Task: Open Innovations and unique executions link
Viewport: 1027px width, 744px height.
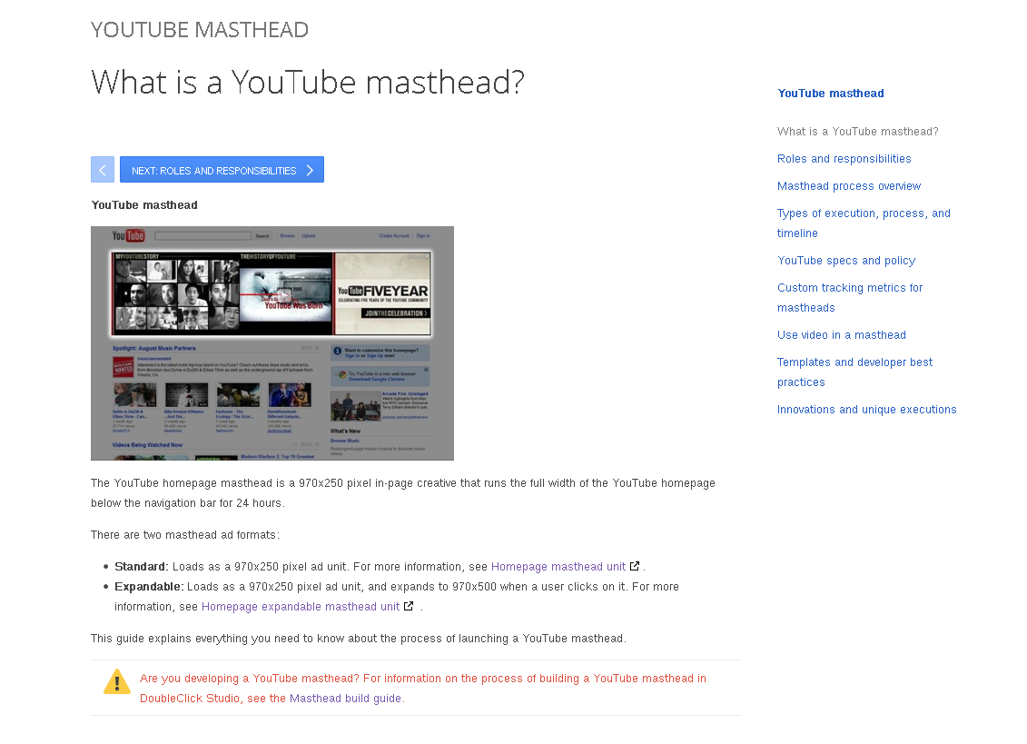Action: coord(866,410)
